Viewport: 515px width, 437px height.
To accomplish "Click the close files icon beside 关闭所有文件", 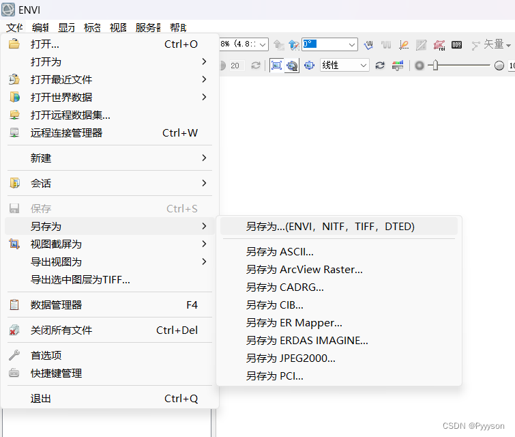I will pos(14,330).
